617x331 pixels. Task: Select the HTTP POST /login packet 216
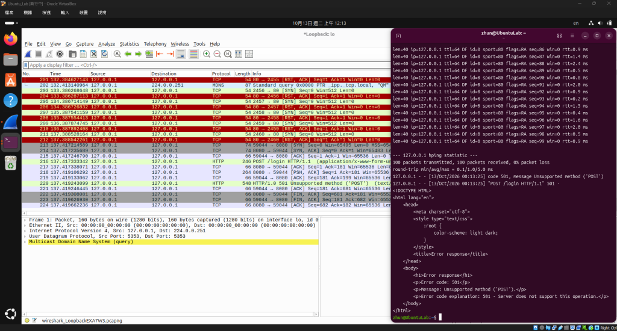coord(206,161)
